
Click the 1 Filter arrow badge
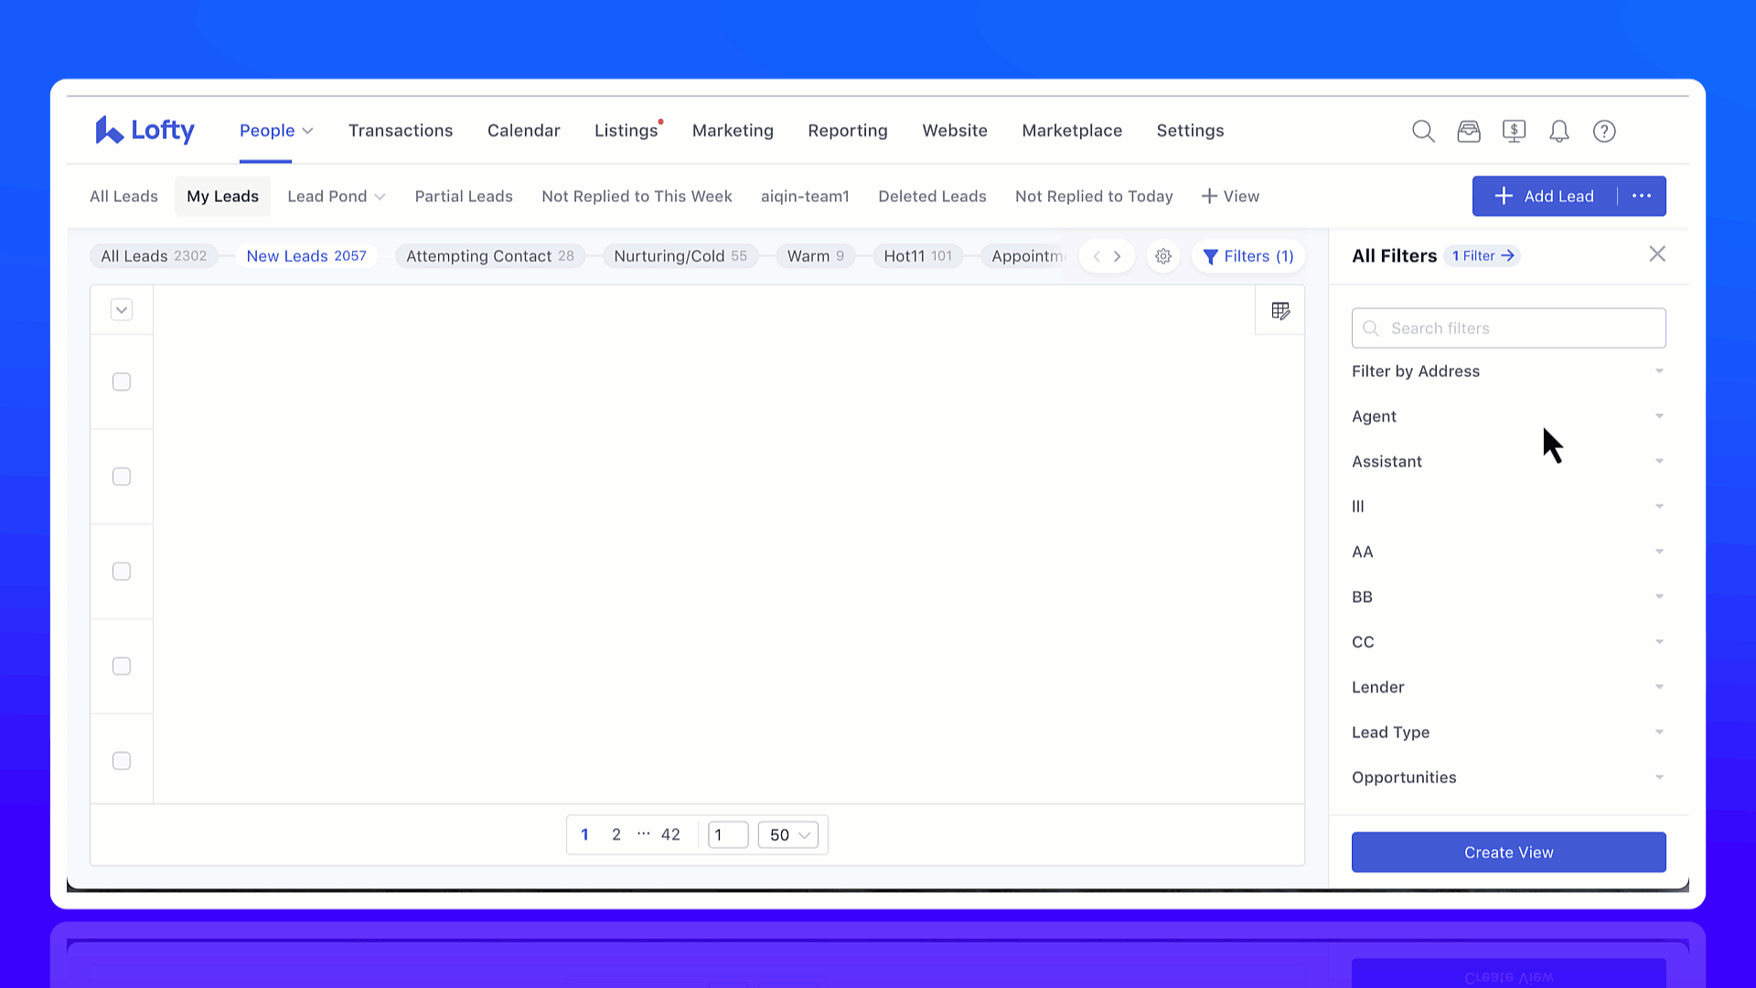[x=1483, y=256]
